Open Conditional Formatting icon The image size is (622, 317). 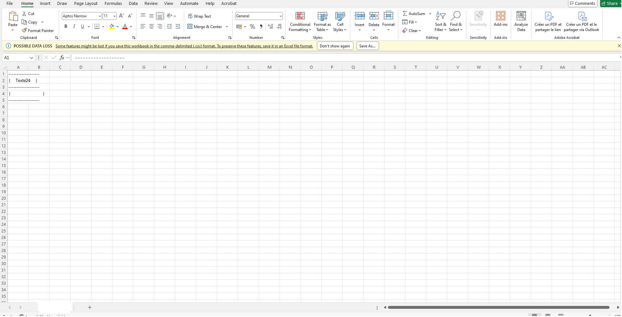pos(300,16)
